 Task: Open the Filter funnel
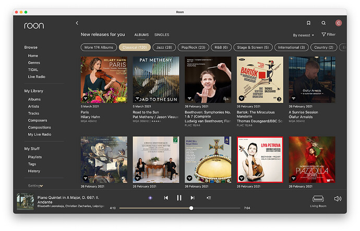point(328,34)
